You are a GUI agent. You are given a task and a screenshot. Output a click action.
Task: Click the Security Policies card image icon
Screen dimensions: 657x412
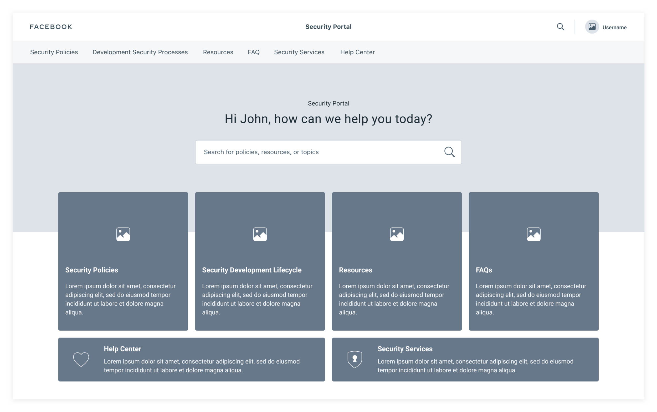pos(123,234)
